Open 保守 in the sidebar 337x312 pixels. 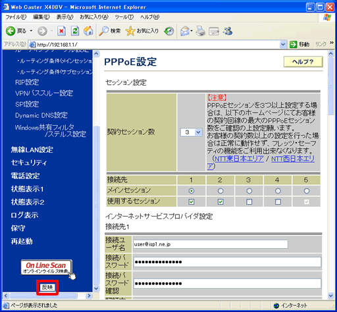18,228
